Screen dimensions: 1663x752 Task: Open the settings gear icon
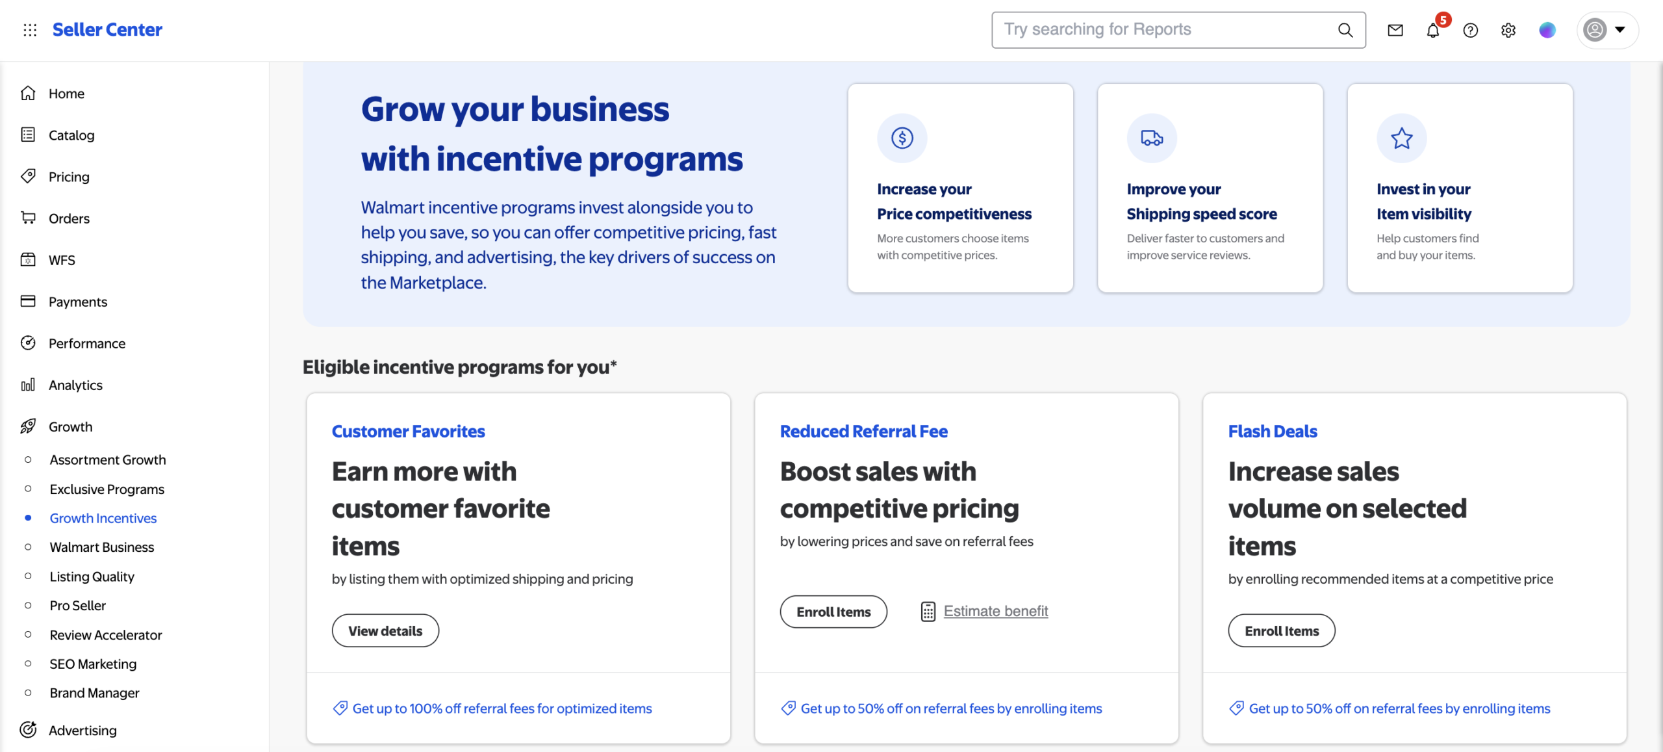coord(1508,30)
